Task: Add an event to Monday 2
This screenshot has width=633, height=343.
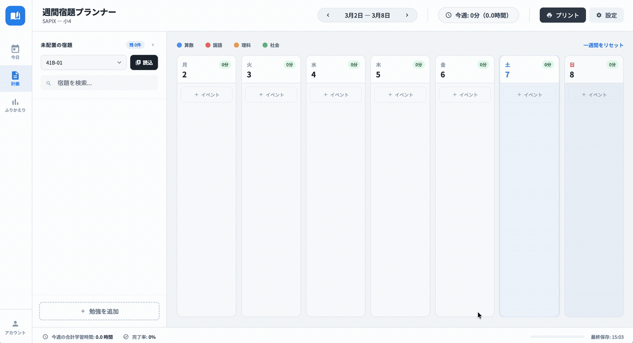Action: [x=206, y=95]
